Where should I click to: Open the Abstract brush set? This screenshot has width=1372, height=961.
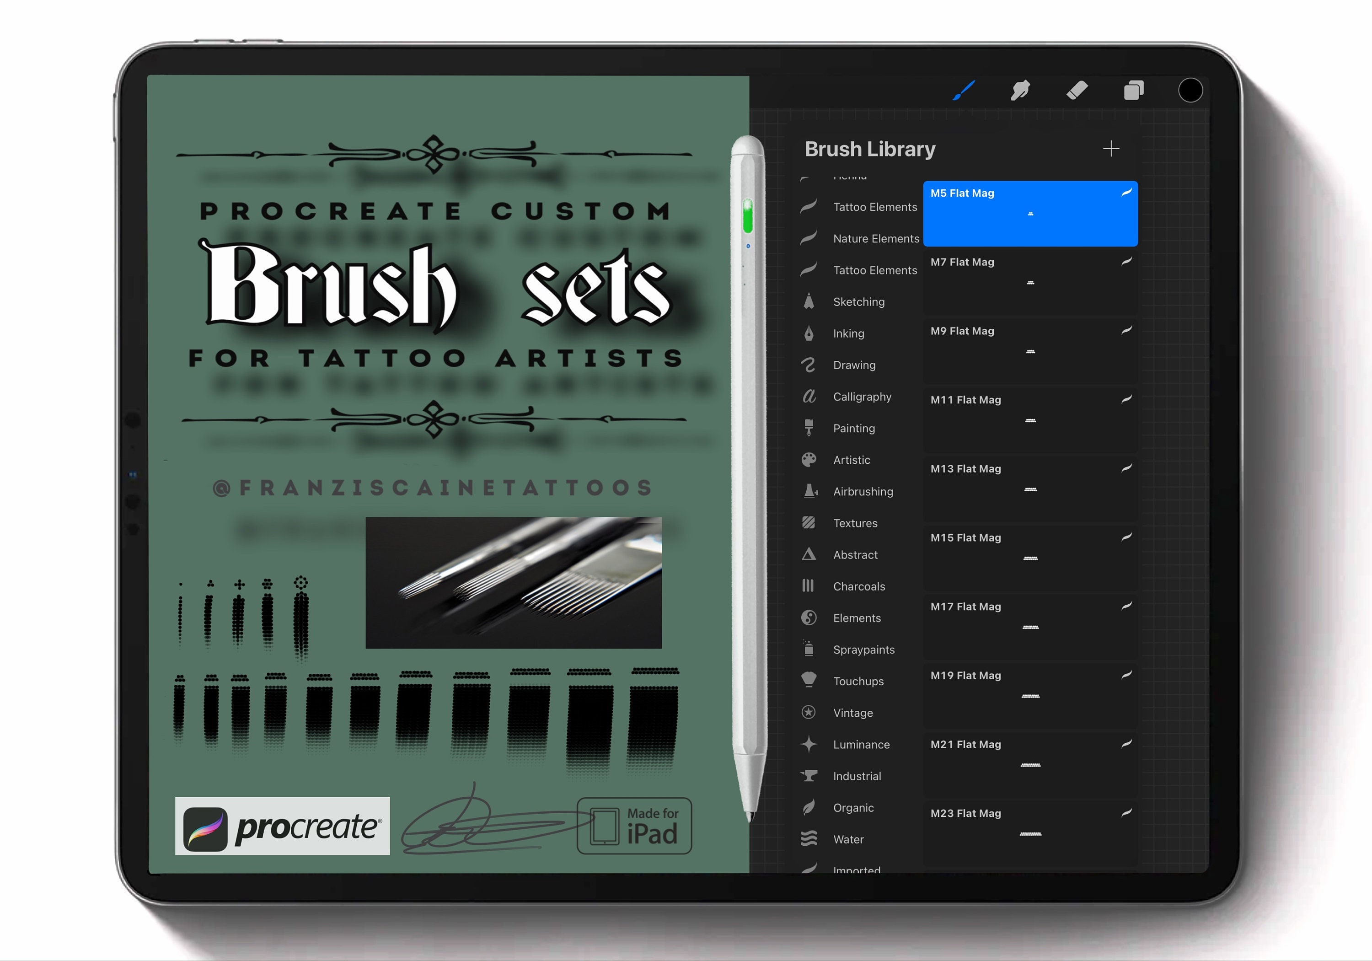click(x=858, y=555)
